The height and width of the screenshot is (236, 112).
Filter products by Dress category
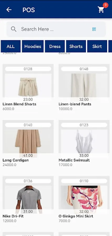coord(55,46)
